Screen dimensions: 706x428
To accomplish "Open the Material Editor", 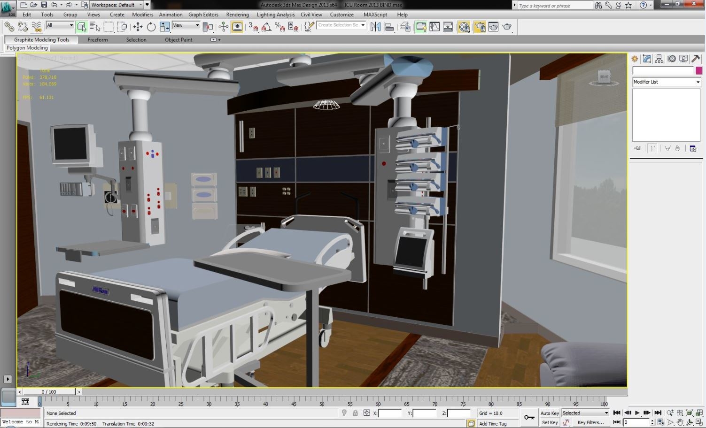I will pyautogui.click(x=465, y=27).
